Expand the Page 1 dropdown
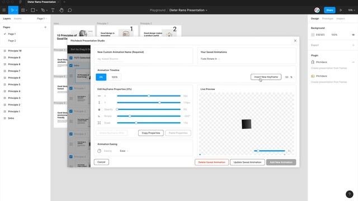This screenshot has height=201, width=358. click(x=42, y=18)
